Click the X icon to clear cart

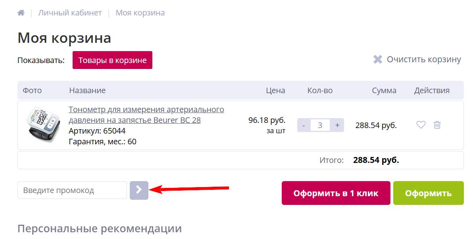click(378, 59)
